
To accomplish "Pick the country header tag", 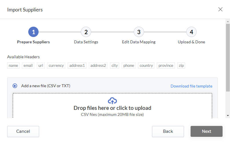I will point(146,65).
